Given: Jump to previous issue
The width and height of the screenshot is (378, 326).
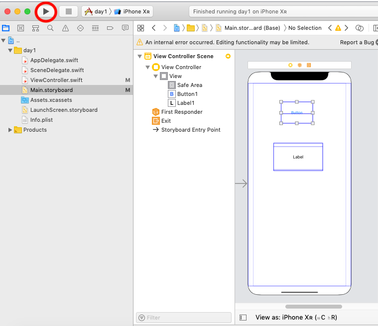Looking at the screenshot, I should (x=330, y=28).
